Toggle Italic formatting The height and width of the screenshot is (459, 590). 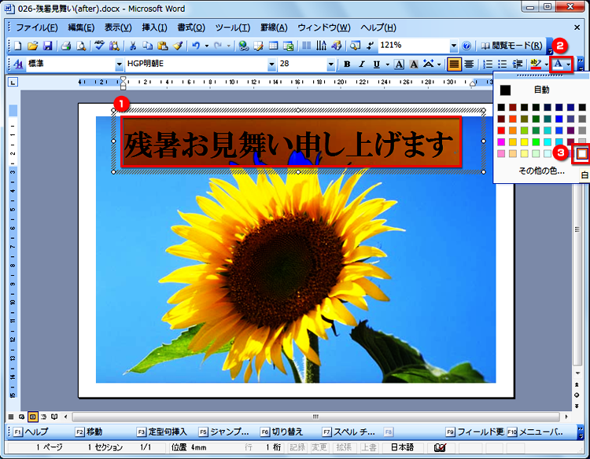(362, 64)
